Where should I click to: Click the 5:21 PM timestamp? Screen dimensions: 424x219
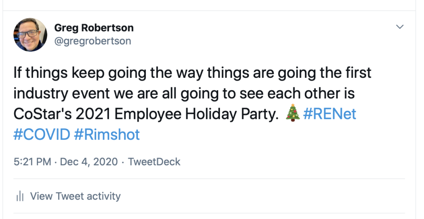click(32, 161)
